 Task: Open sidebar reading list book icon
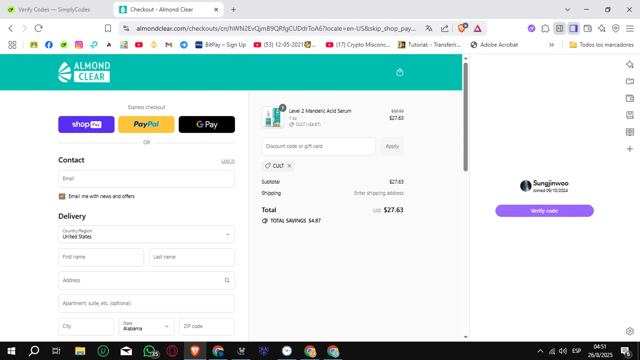tap(630, 132)
